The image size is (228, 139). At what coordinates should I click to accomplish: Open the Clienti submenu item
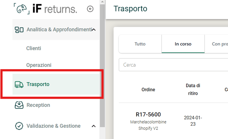point(33,48)
